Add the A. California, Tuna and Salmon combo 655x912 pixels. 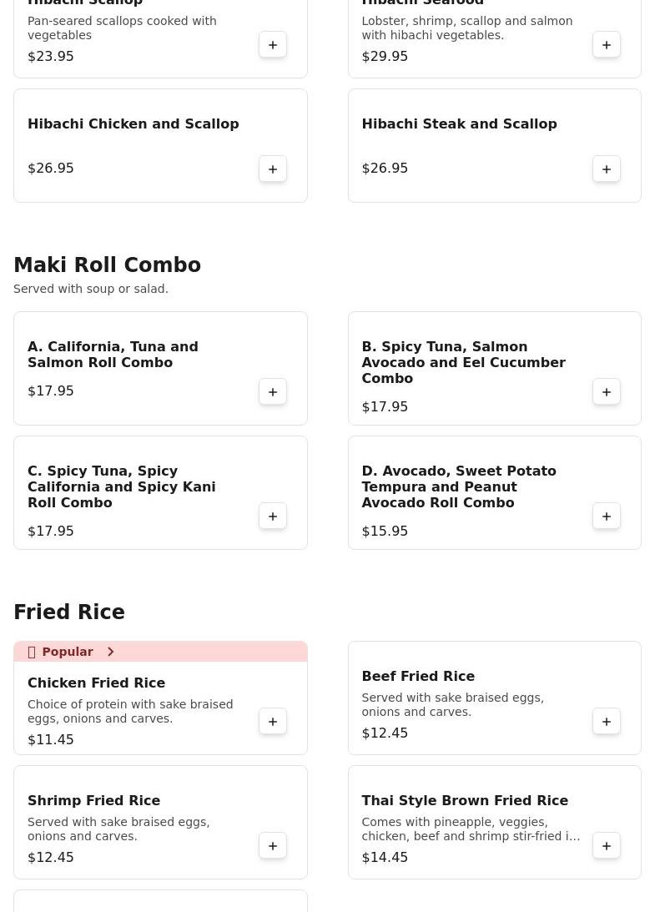pyautogui.click(x=273, y=392)
